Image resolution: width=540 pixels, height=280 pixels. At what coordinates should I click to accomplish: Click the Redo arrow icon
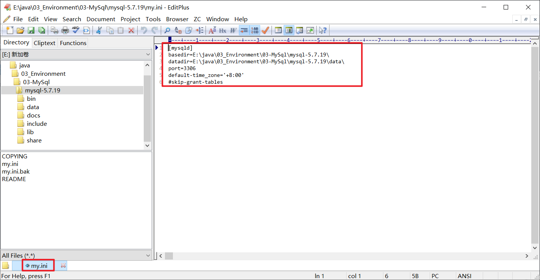(155, 30)
